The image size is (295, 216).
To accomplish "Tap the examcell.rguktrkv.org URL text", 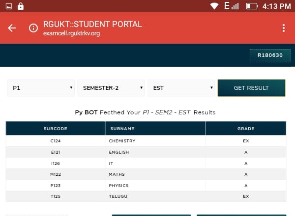I will [71, 33].
